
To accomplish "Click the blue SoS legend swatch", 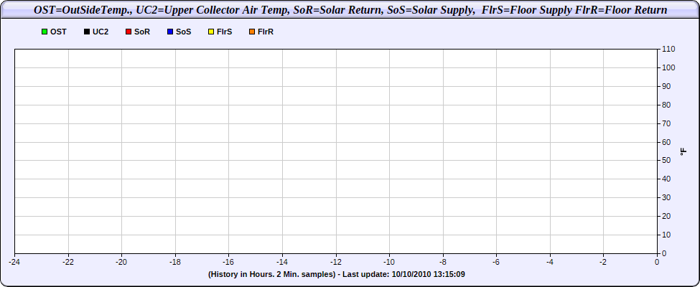I will [169, 32].
